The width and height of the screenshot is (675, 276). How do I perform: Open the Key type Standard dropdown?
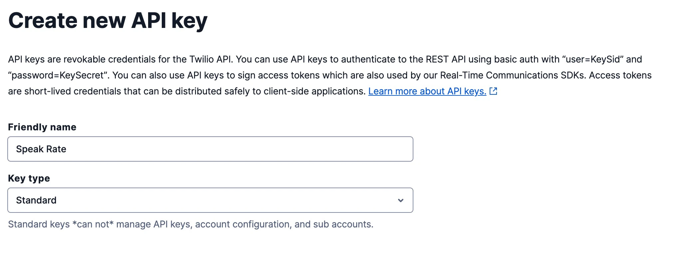(x=210, y=200)
